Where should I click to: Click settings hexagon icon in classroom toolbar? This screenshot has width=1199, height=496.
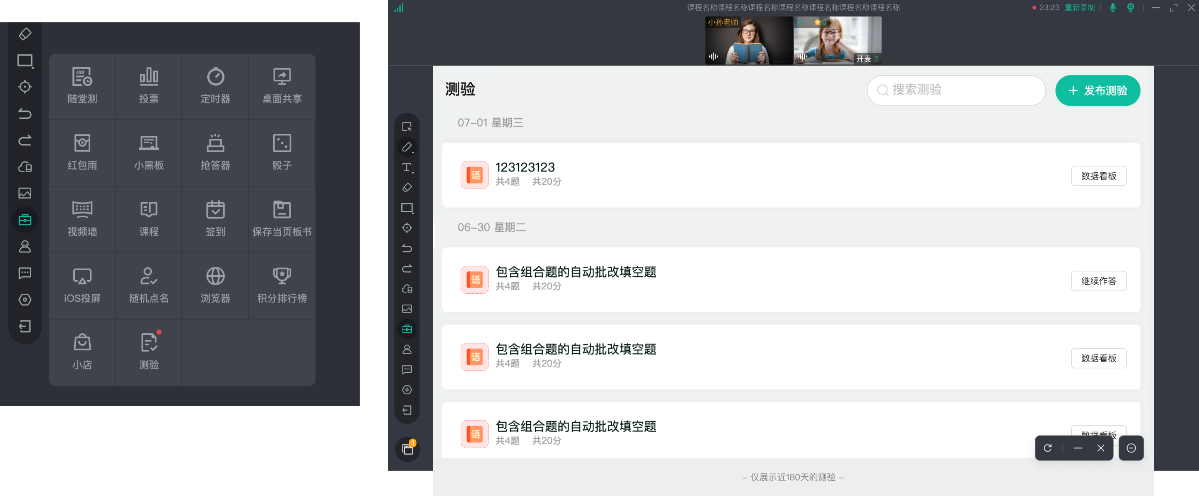point(407,390)
